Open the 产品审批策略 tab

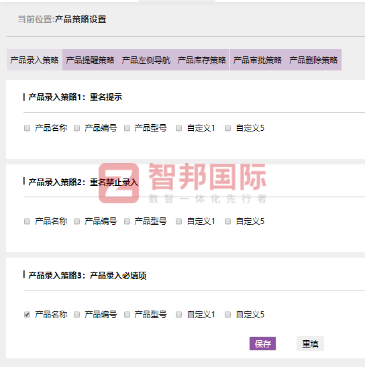[258, 60]
